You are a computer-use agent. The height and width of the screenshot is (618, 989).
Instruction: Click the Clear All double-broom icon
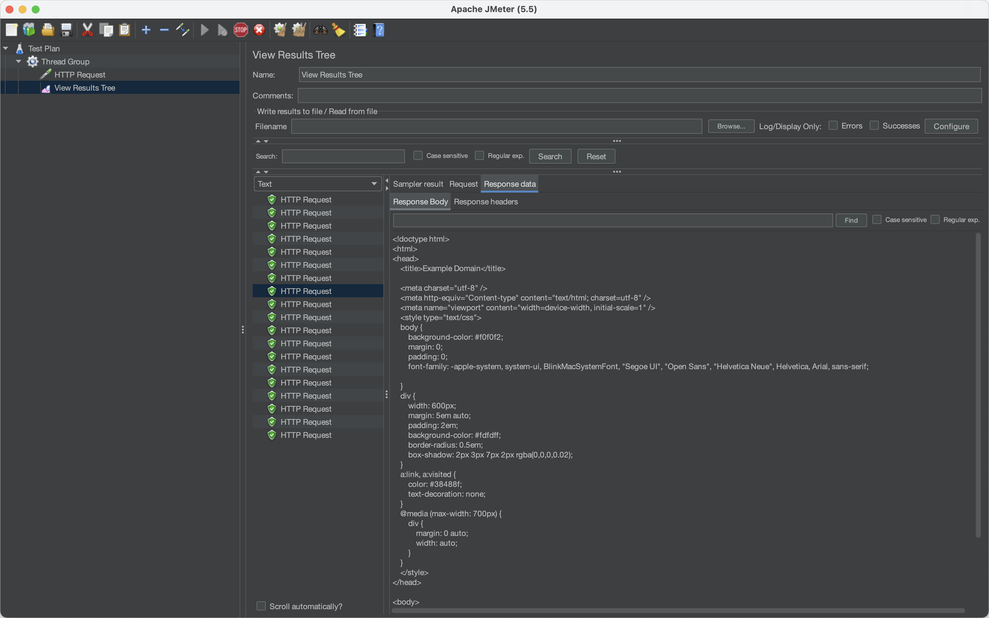point(299,30)
